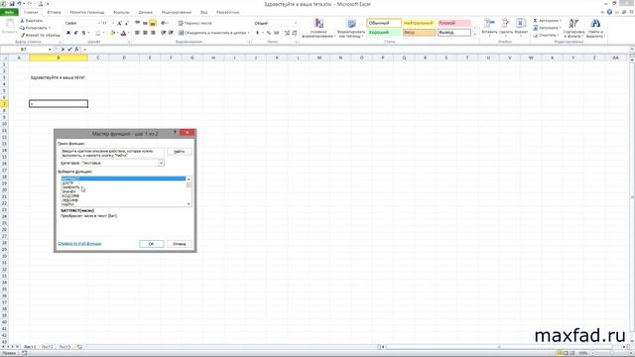Toggle italic К formatting
Viewport: 635px width, 357px height.
click(x=75, y=33)
